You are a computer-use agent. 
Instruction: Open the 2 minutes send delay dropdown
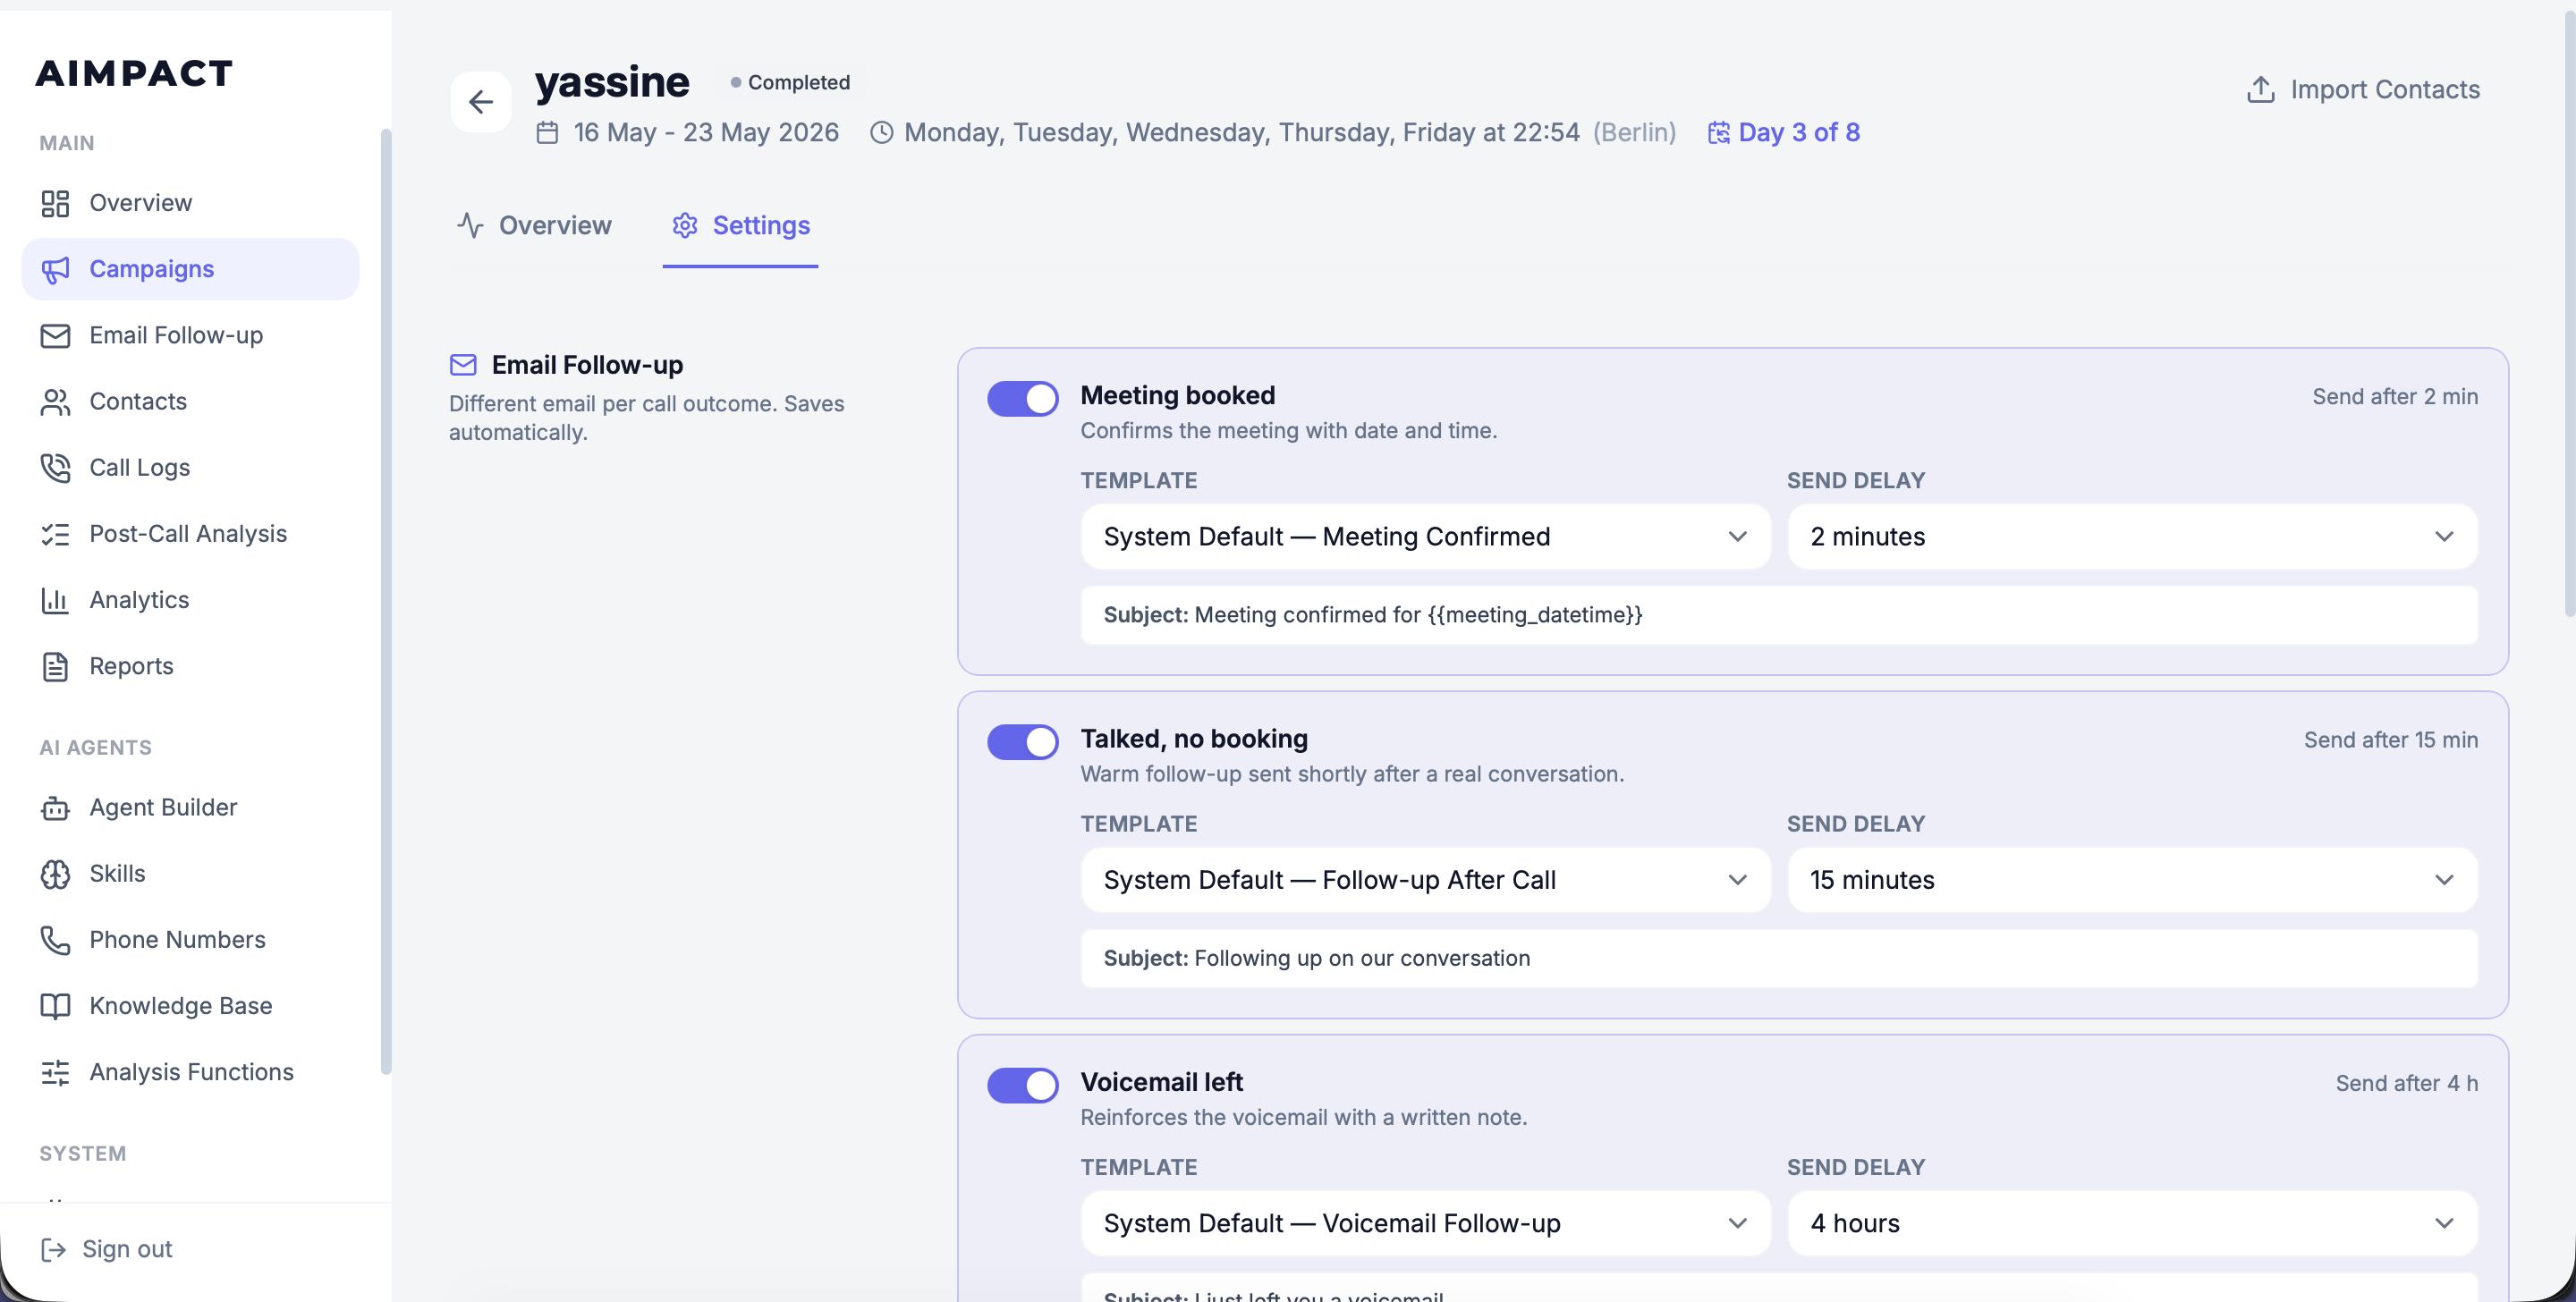2132,536
